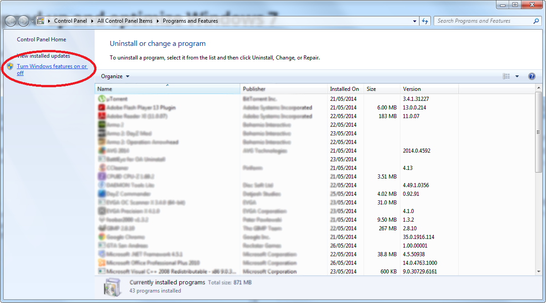546x303 pixels.
Task: Sort programs by the Version column header
Action: [430, 89]
